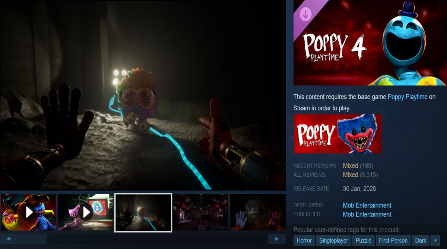The image size is (447, 249).
Task: Click the purple DLC download arrow badge
Action: pyautogui.click(x=306, y=15)
